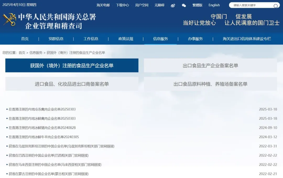Switch to English version link
Viewport: 283px width, 178px height.
[214, 5]
